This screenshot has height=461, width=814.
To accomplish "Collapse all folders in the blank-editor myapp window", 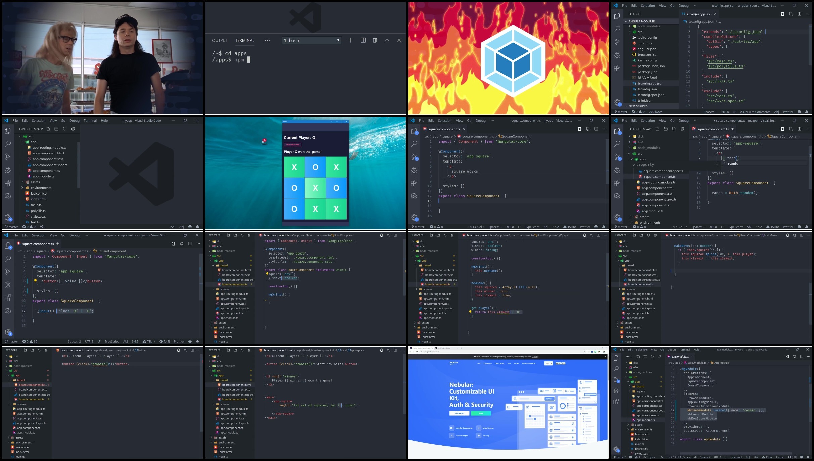I will pos(73,129).
